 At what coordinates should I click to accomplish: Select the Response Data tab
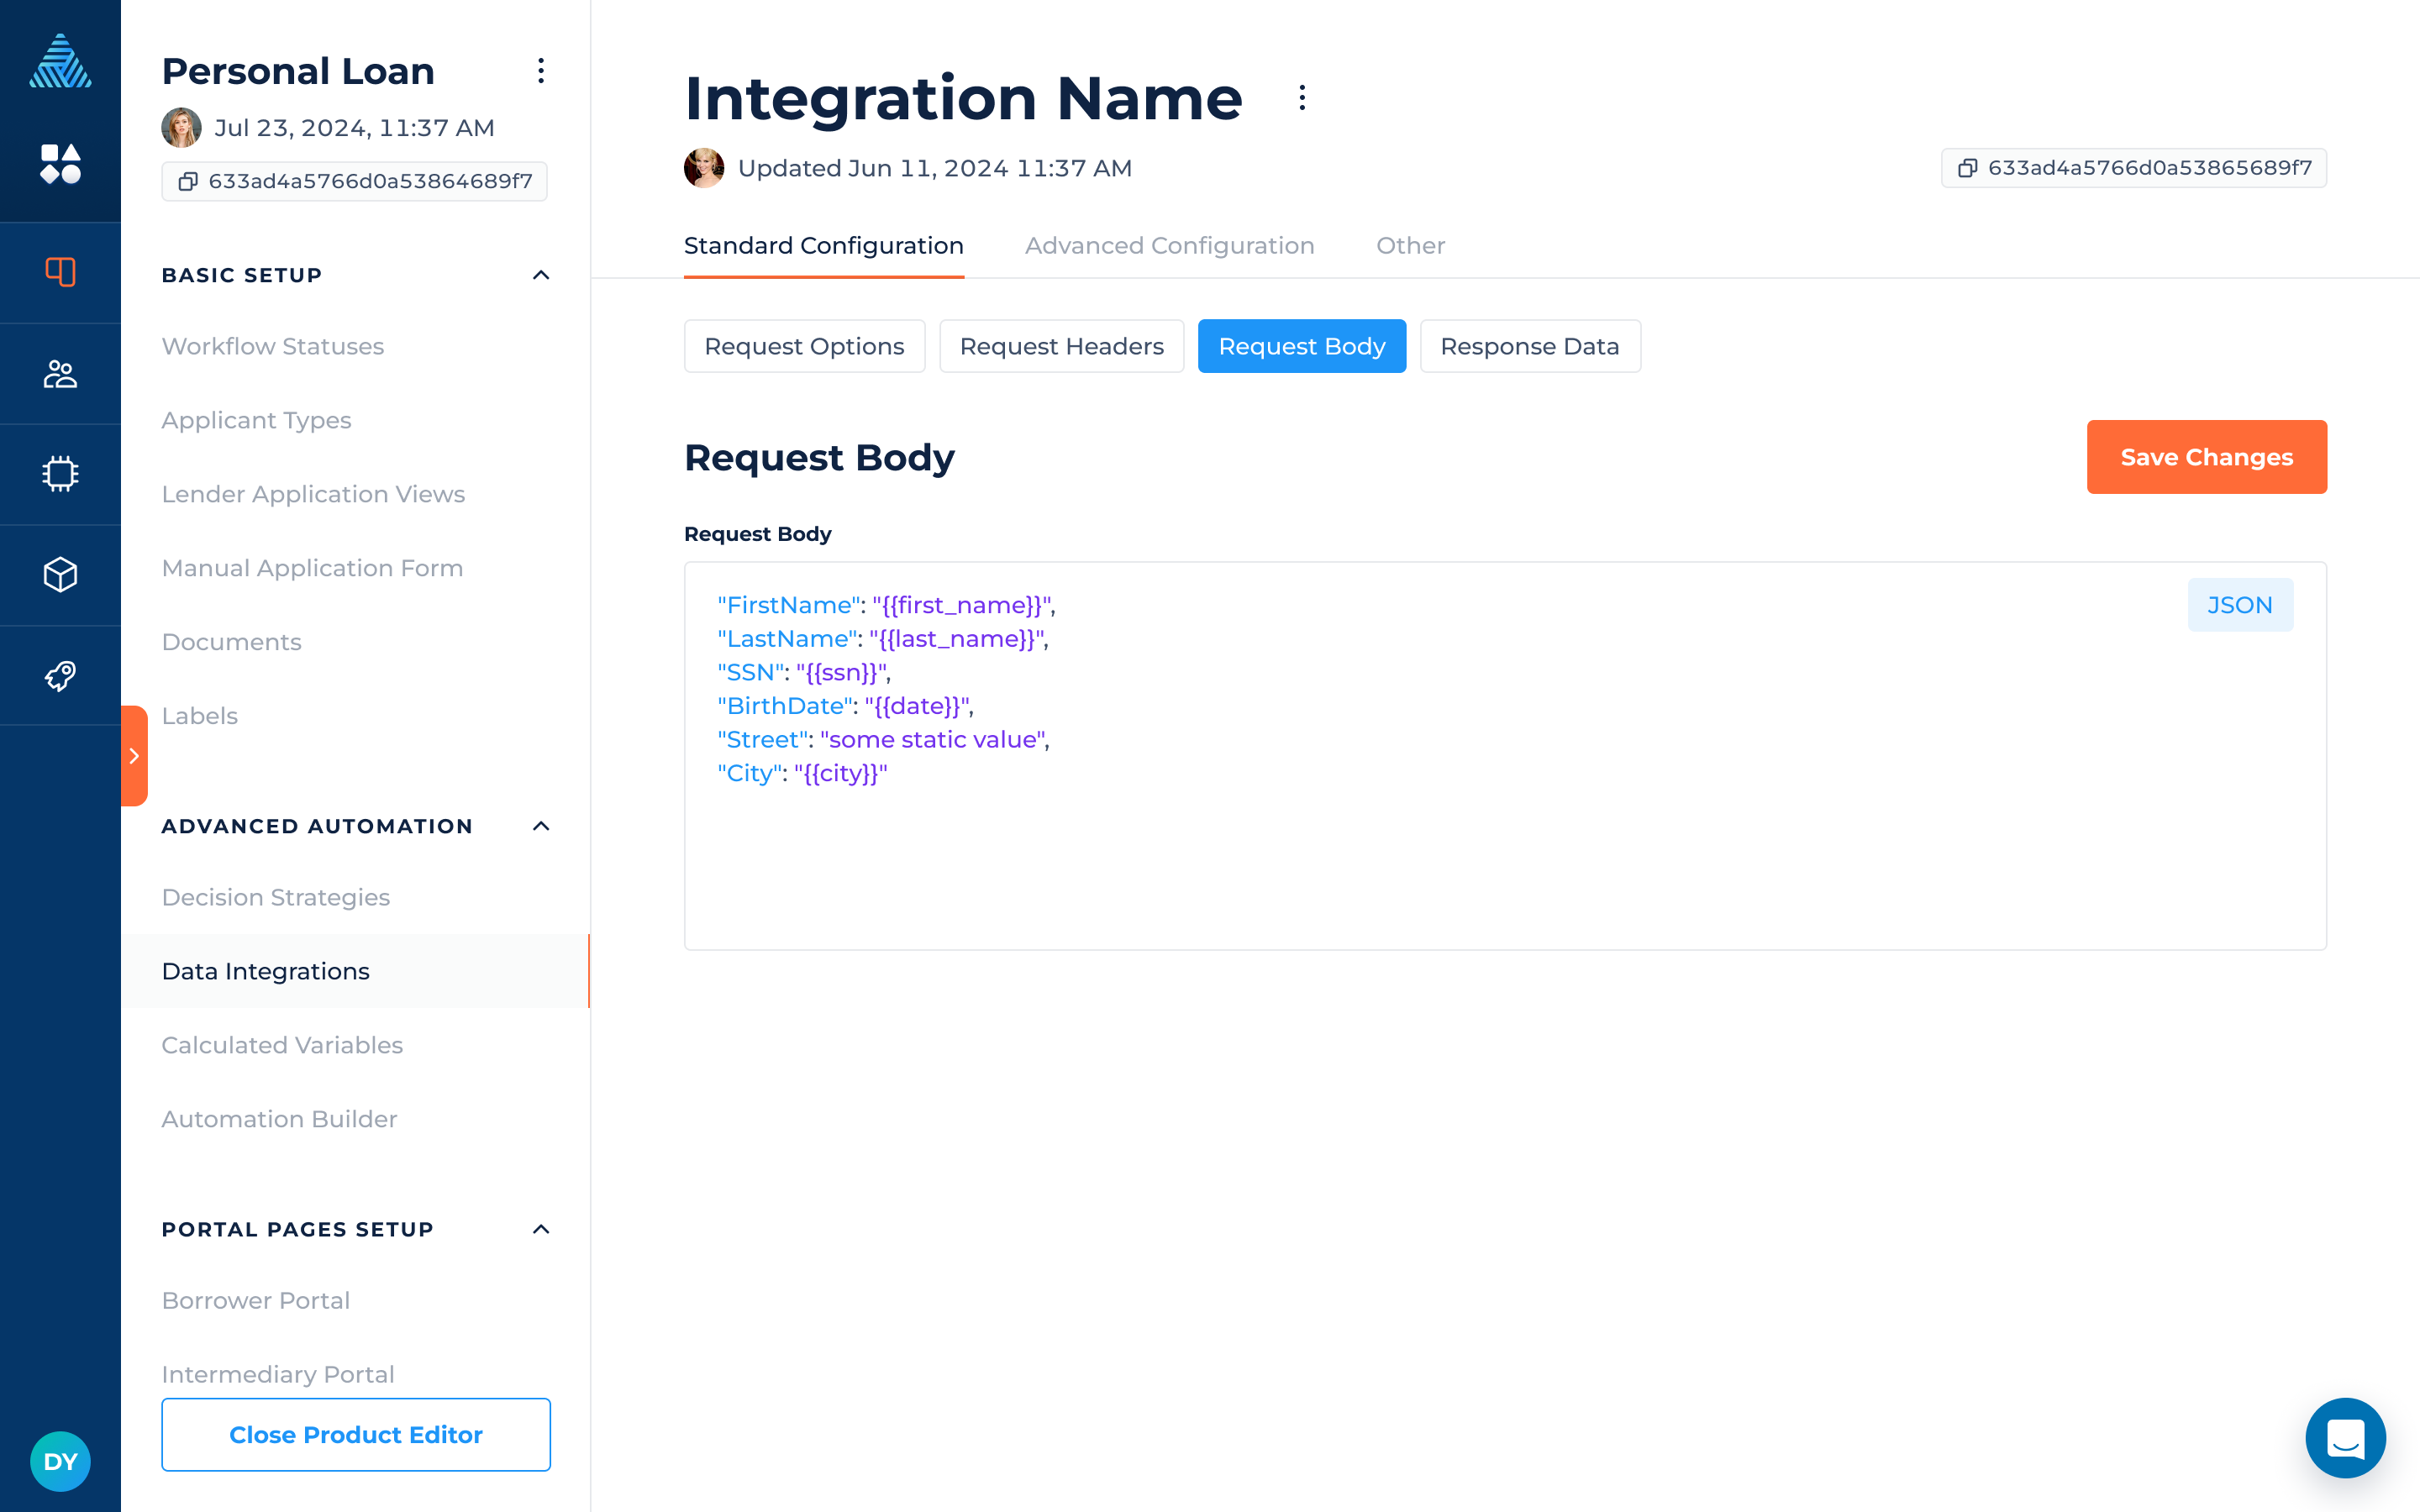(1529, 346)
